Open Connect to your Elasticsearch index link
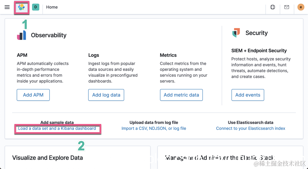308x169 pixels. [x=251, y=129]
